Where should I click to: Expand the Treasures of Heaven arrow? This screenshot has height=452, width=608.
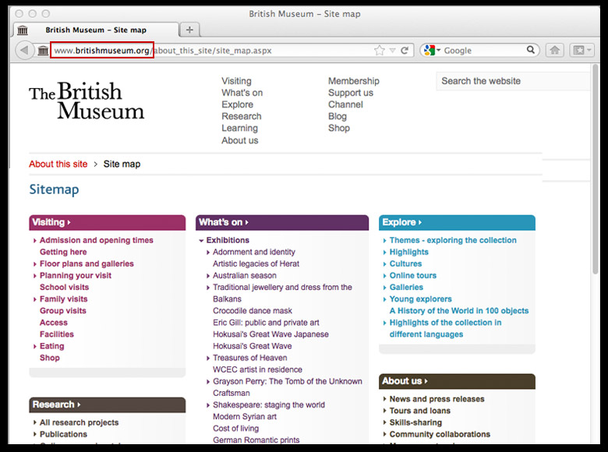[208, 358]
